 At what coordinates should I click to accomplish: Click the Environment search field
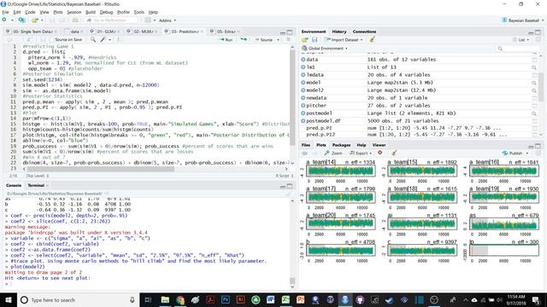[518, 49]
